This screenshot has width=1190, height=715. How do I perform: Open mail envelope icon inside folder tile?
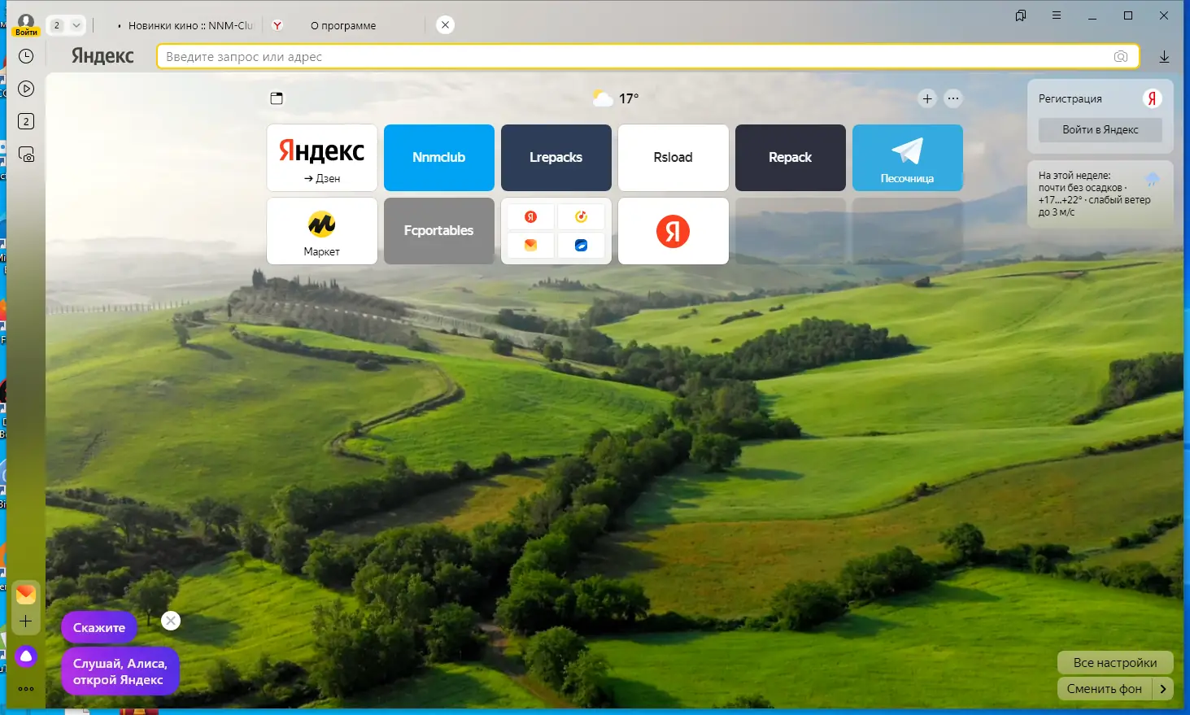(530, 245)
